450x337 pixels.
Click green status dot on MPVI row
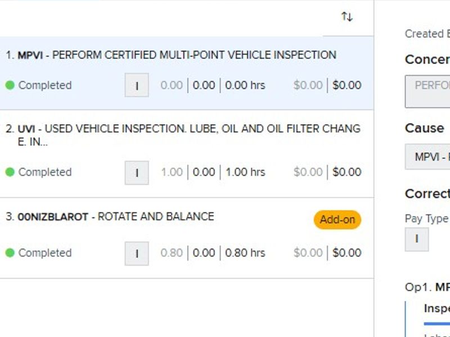10,85
